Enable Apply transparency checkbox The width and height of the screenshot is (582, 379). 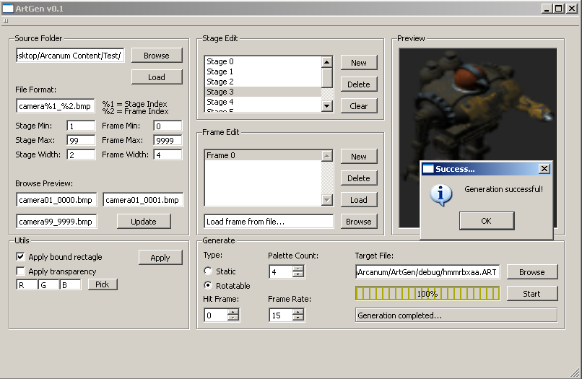point(21,271)
